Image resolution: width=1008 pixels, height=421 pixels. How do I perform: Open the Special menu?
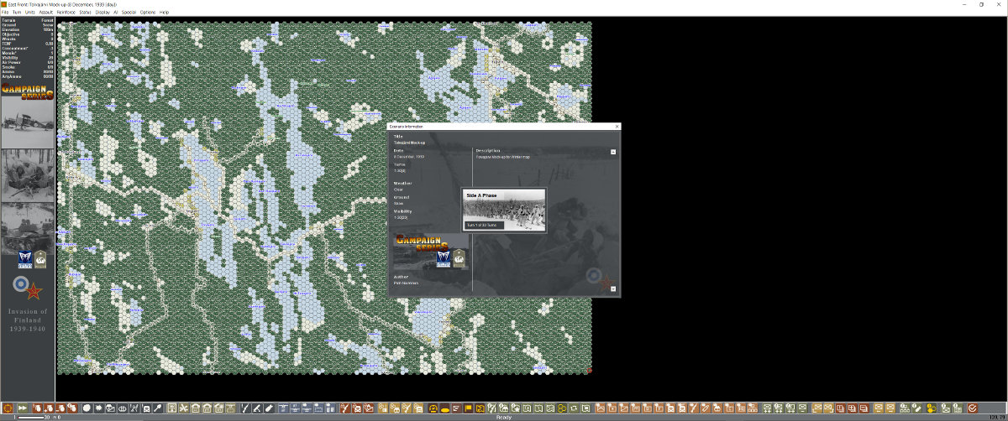tap(129, 13)
